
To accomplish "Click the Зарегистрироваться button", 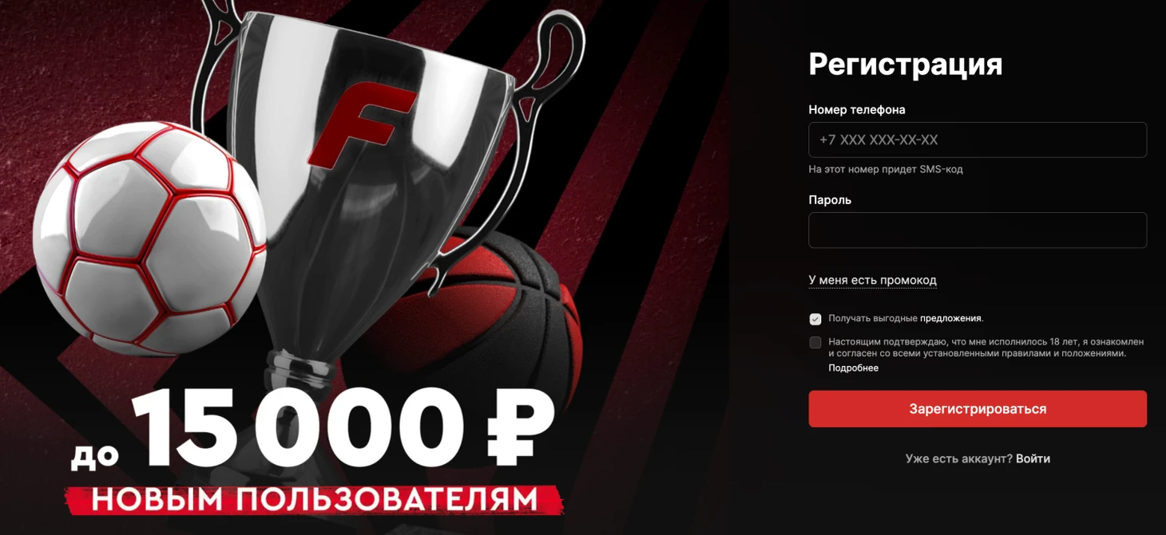I will [978, 409].
